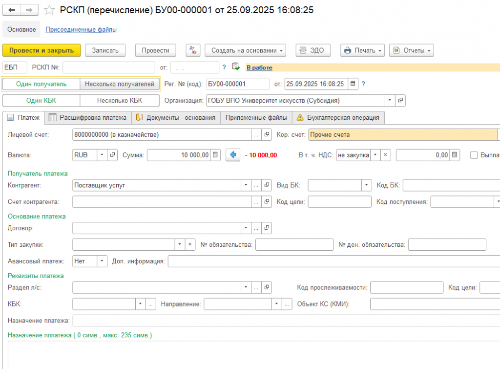Image resolution: width=500 pixels, height=369 pixels.
Task: Open calculator for the Сумма field
Action: point(215,155)
